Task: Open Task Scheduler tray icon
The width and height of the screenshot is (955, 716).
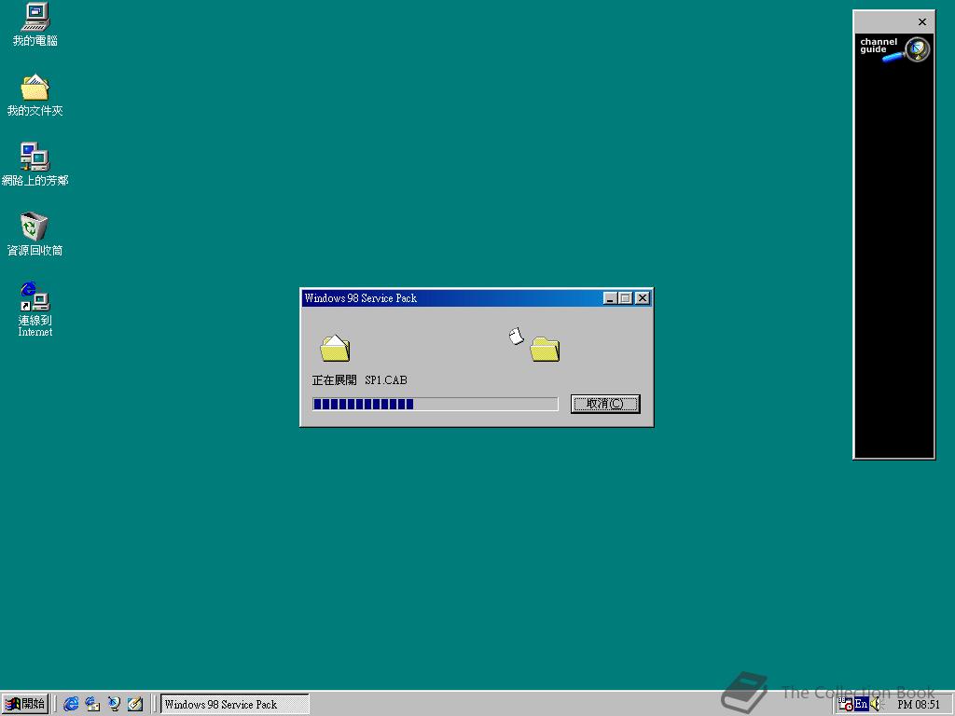Action: click(x=845, y=705)
